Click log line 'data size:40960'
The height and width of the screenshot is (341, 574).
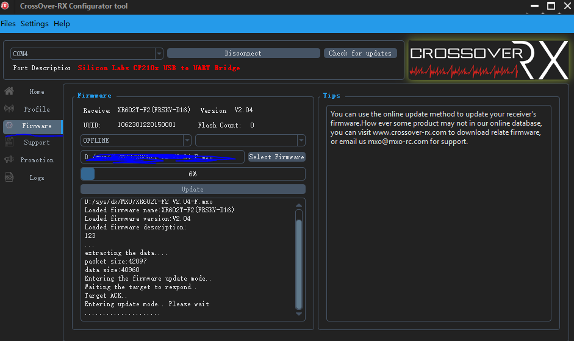[x=112, y=270]
